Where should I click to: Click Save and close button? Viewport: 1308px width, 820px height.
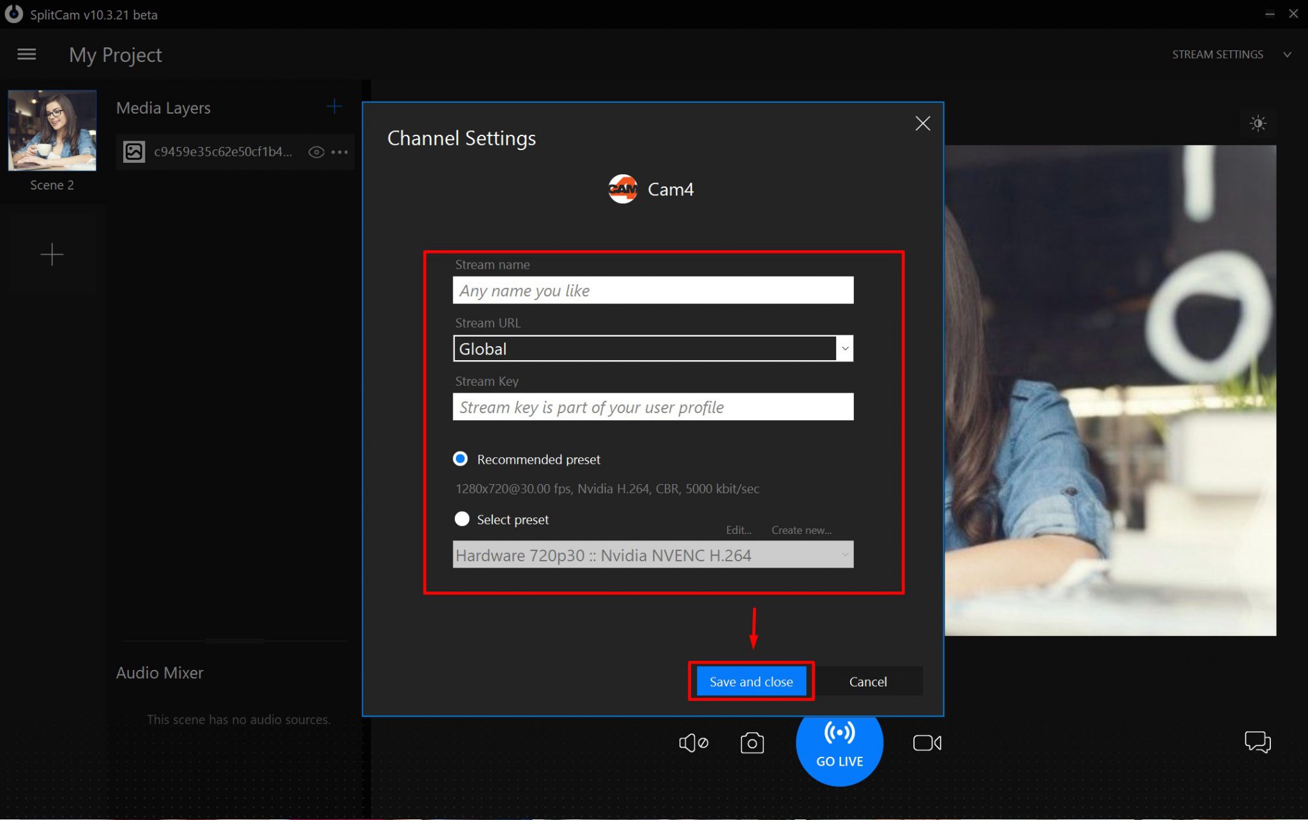point(750,681)
